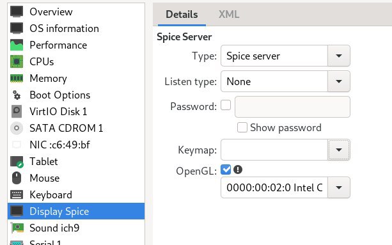Click the SATA CDROM 1 disc icon

[x=17, y=128]
